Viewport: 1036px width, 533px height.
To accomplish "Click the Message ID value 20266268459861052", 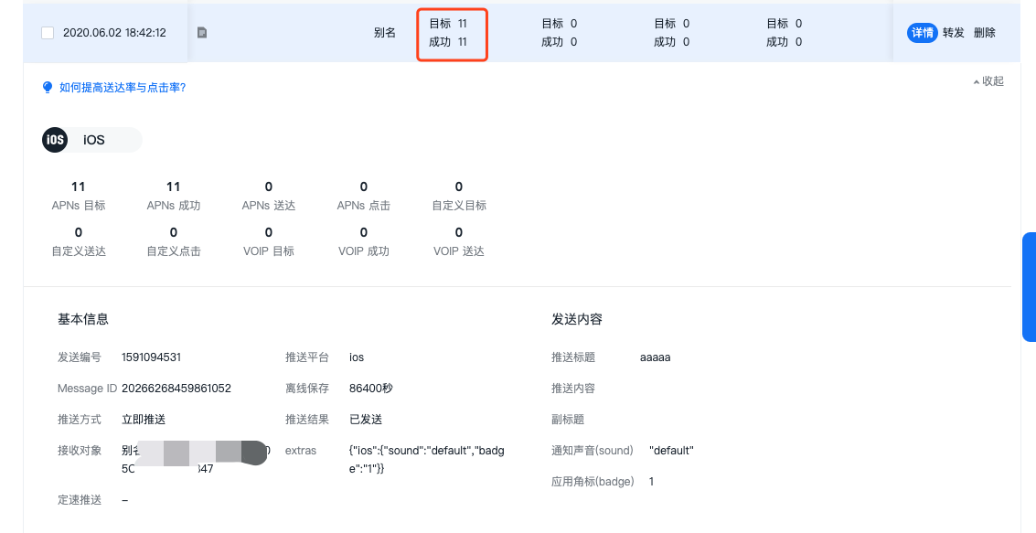I will (x=176, y=389).
